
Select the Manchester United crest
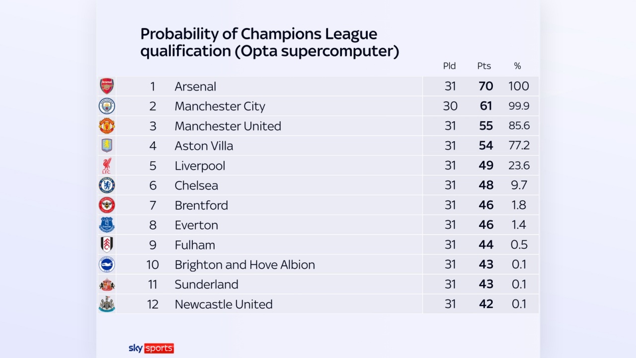coord(107,126)
